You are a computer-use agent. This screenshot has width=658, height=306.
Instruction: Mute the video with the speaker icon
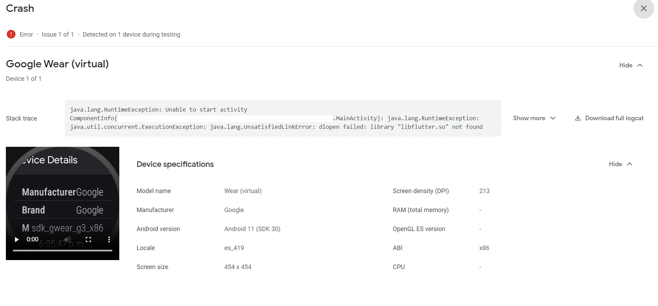click(67, 239)
